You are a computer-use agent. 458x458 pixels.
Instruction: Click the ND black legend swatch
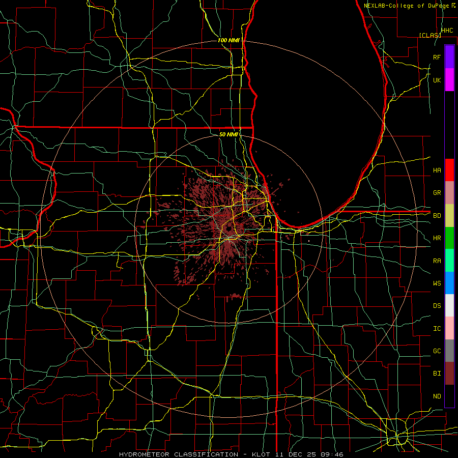coord(449,396)
